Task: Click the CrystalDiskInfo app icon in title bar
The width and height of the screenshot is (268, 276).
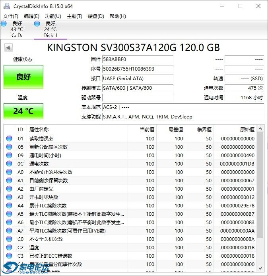Action: tap(7, 6)
